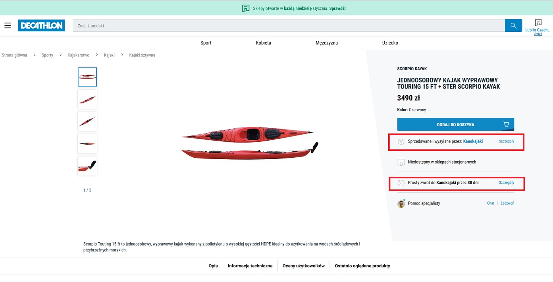
Task: Open the hamburger menu
Action: point(8,25)
